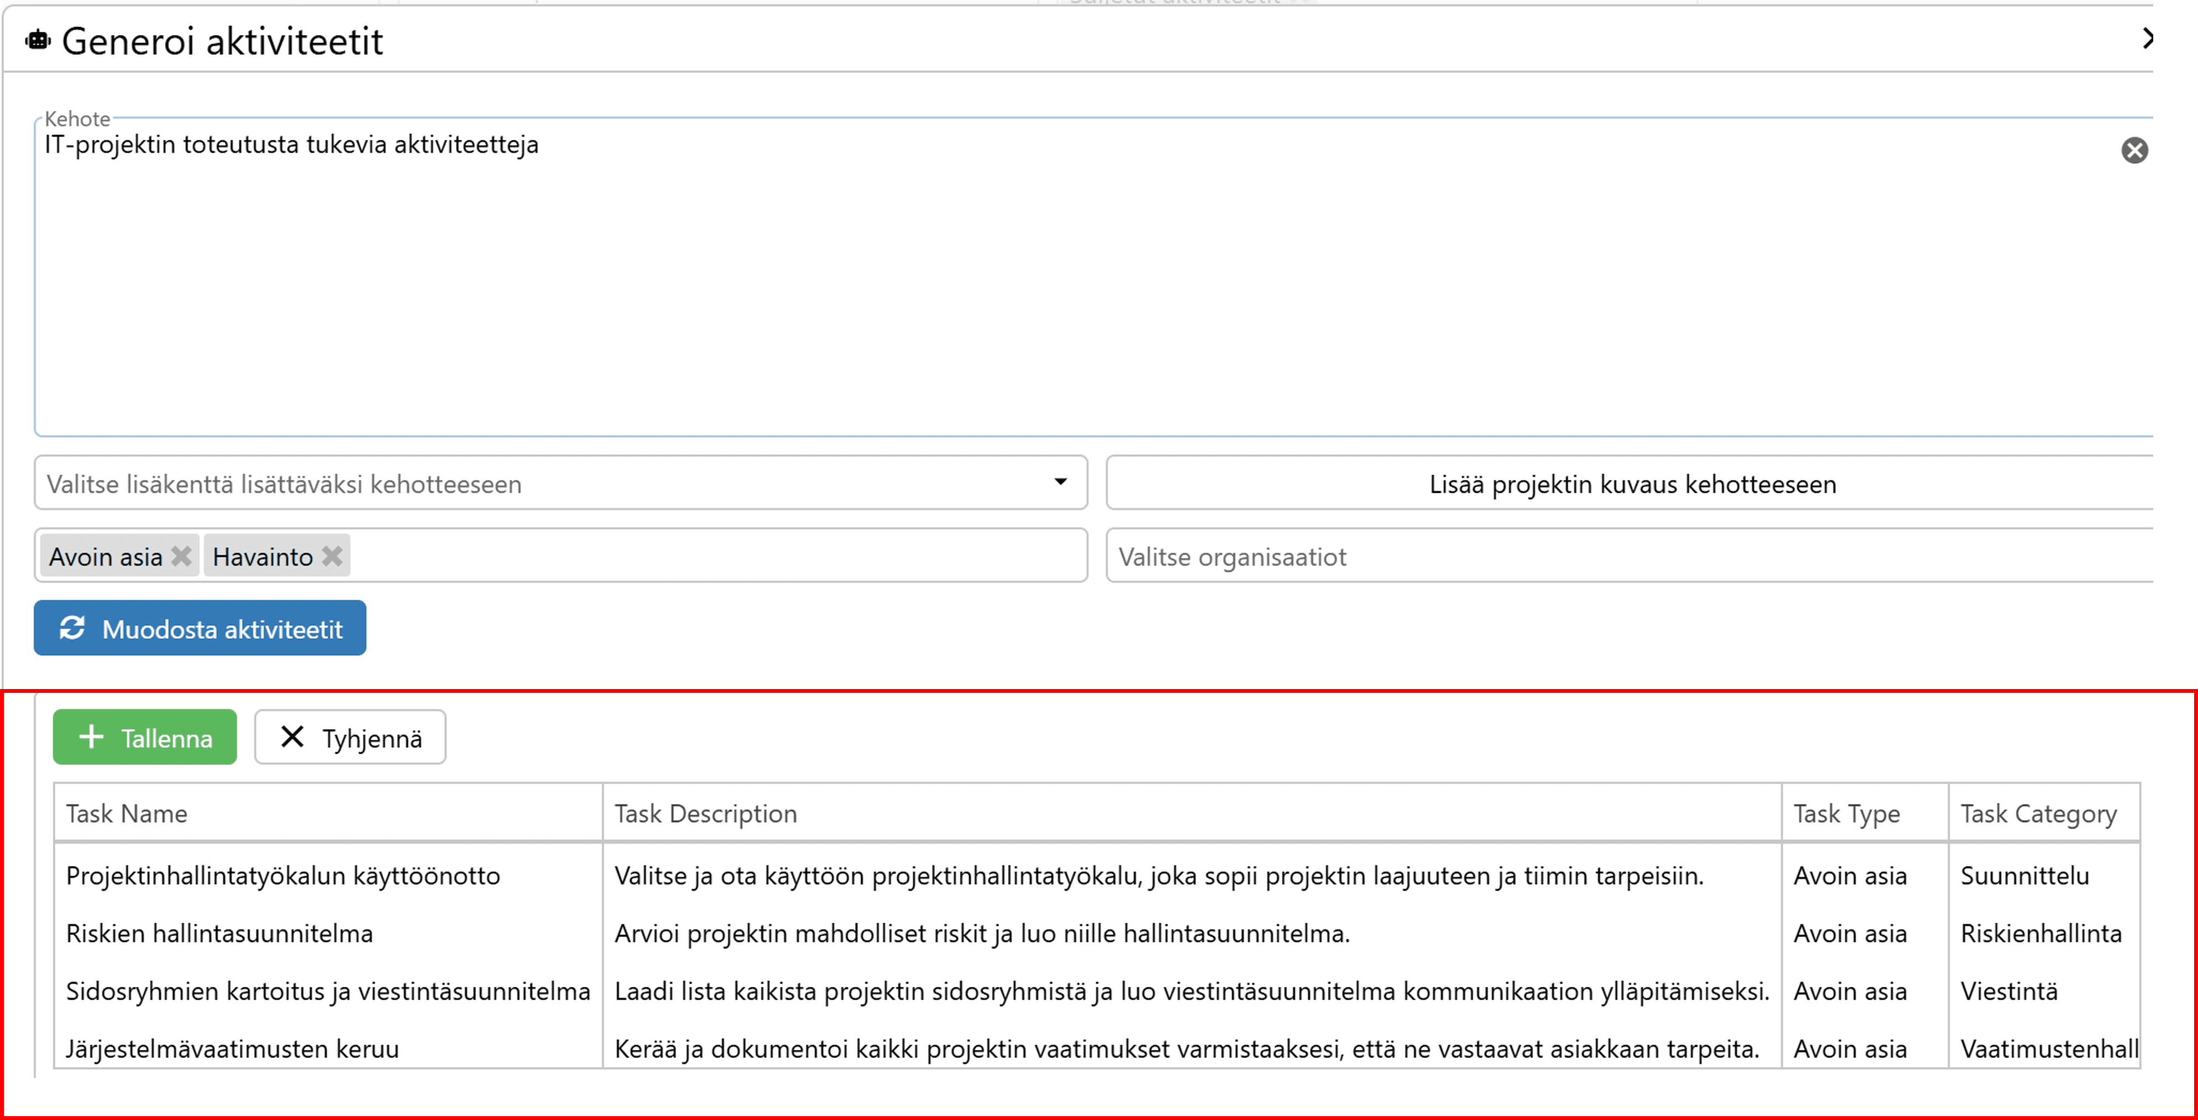Click the plus icon in Tallenna button

(x=91, y=737)
